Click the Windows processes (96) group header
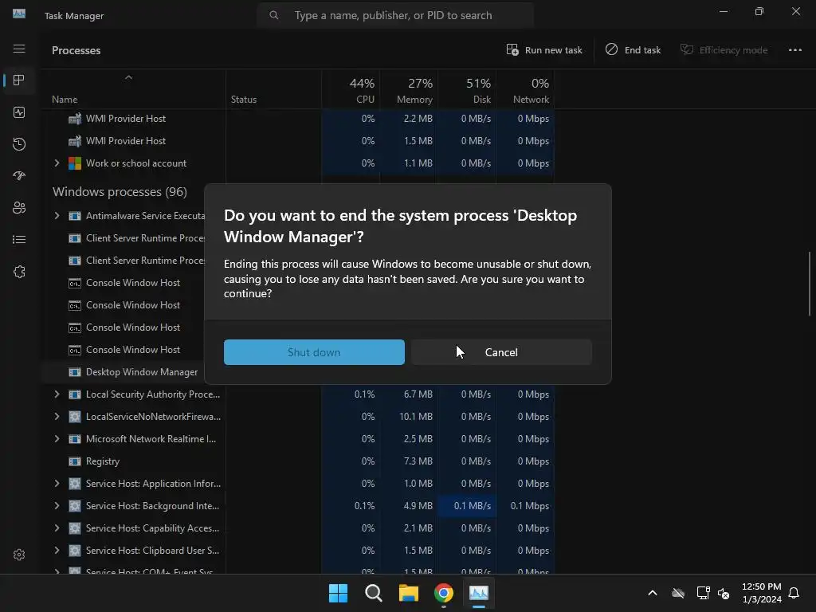 120,191
